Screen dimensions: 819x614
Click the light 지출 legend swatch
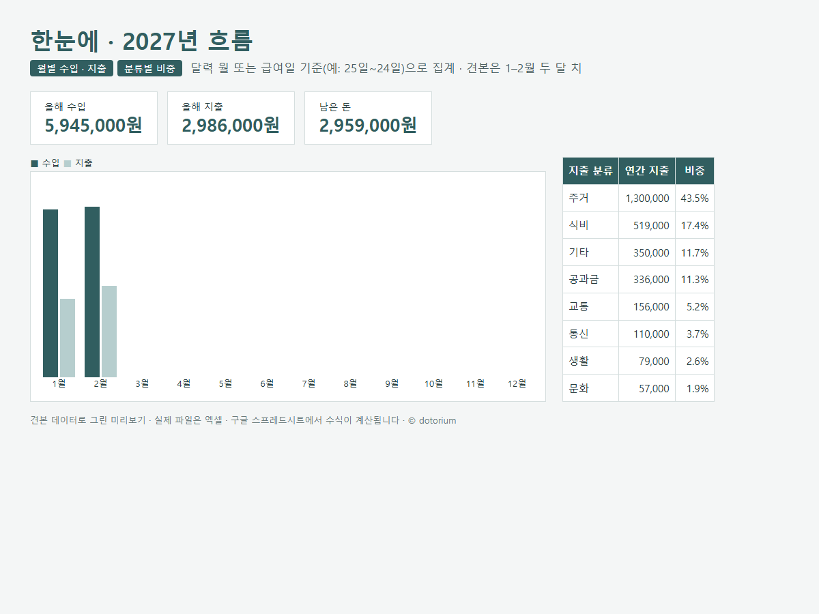click(x=68, y=164)
